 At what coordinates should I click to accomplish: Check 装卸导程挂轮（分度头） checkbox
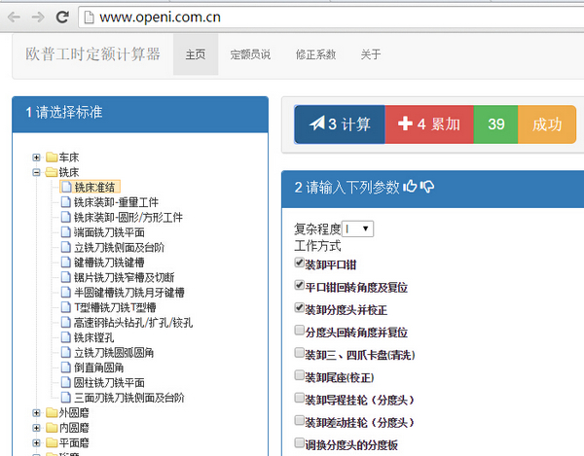pyautogui.click(x=299, y=398)
